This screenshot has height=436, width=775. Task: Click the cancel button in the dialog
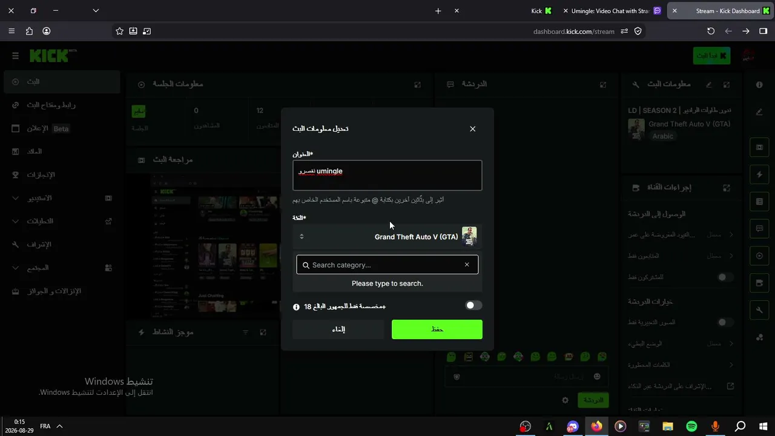(x=338, y=329)
